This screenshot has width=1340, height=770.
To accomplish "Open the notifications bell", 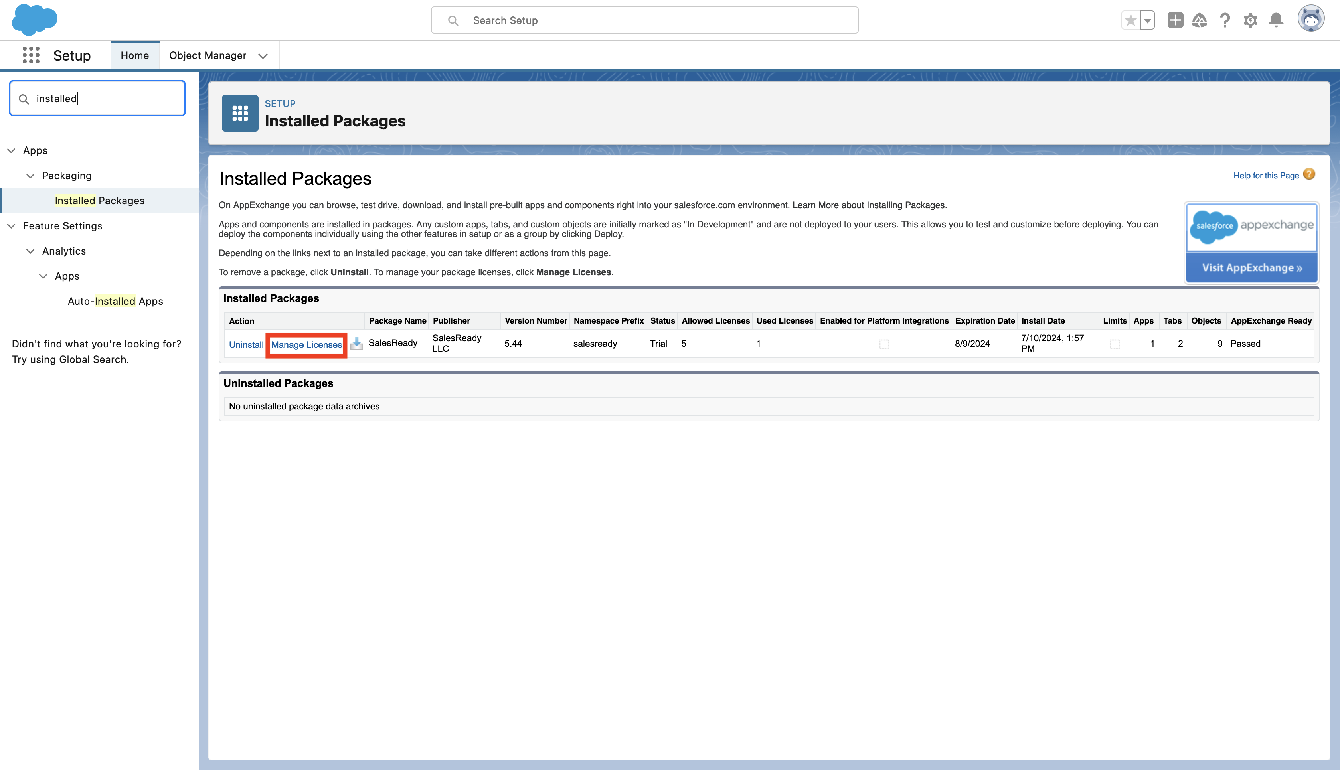I will click(1276, 20).
